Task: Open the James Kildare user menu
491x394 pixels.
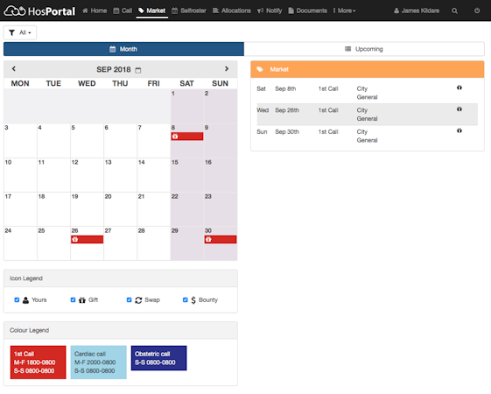Action: [x=417, y=11]
